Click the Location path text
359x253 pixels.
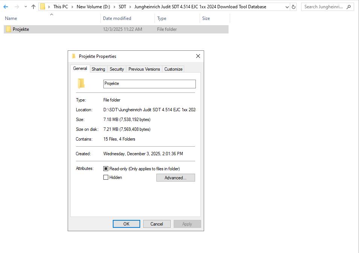150,110
